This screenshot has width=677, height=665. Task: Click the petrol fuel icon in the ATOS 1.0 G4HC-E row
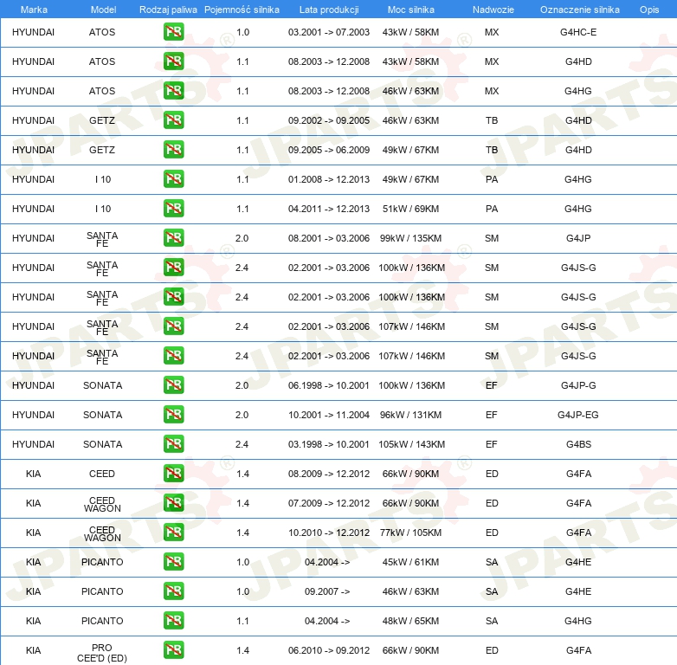coord(173,32)
